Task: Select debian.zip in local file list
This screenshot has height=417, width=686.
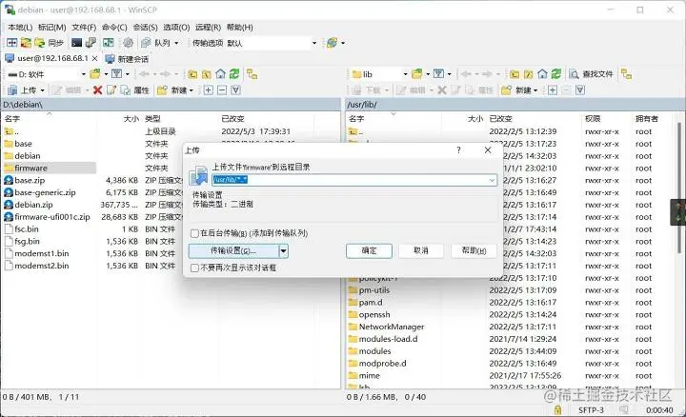Action: [x=33, y=205]
